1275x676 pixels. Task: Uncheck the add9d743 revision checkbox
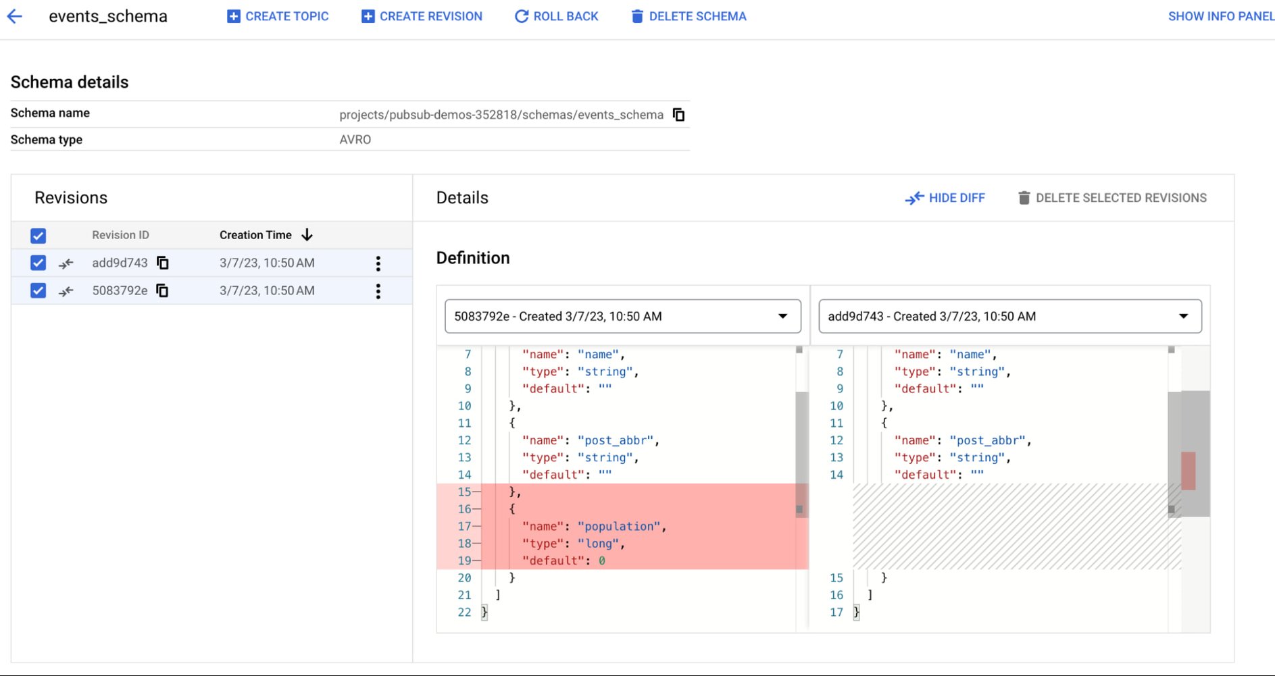pos(39,263)
